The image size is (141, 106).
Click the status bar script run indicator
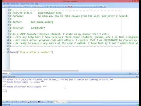(6, 105)
